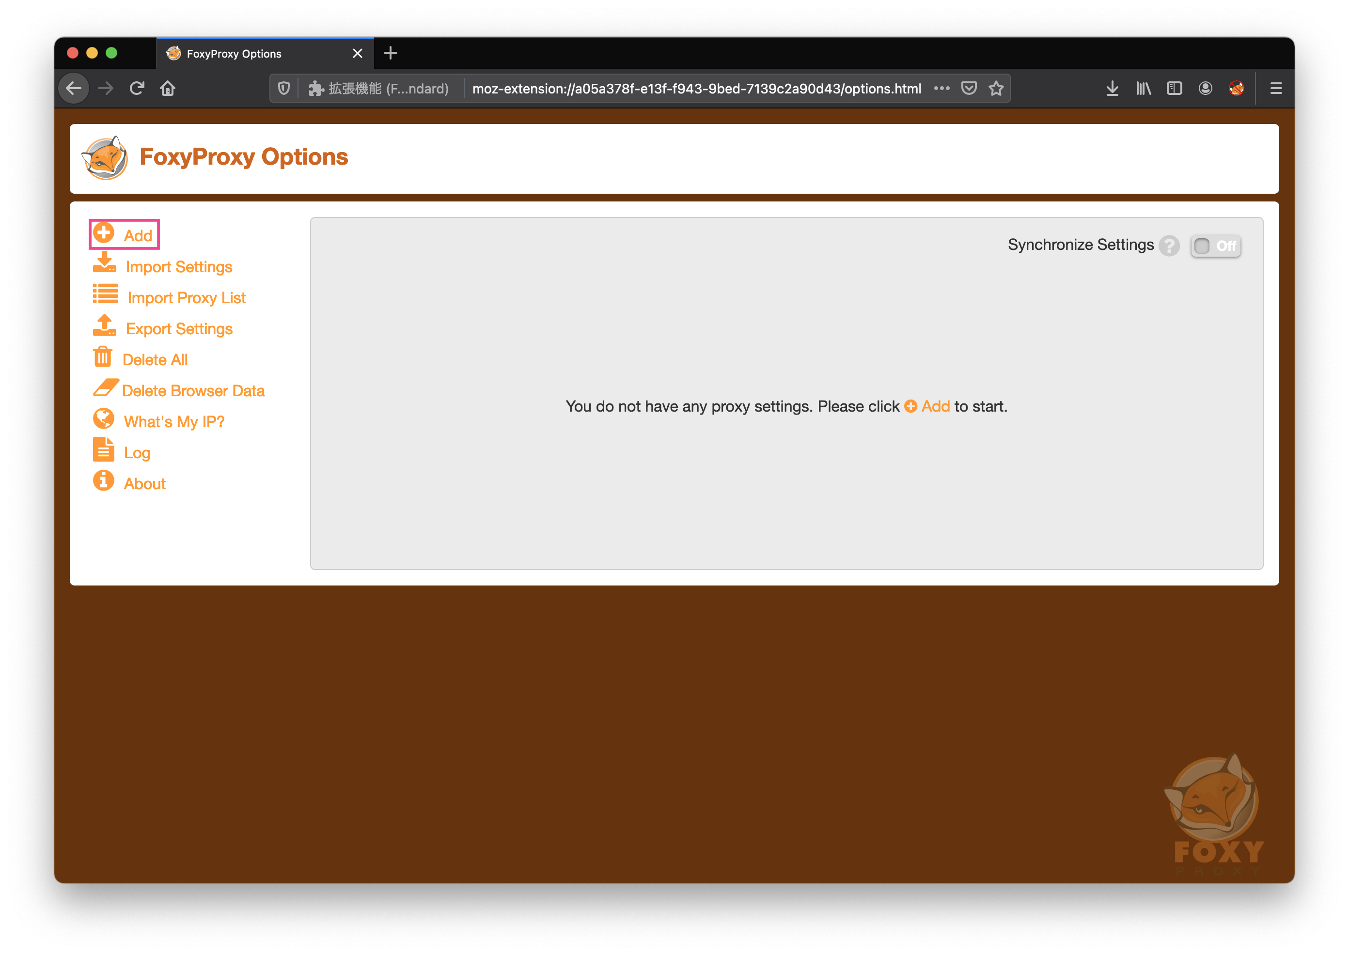
Task: Click the What's My IP globe icon
Action: [104, 419]
